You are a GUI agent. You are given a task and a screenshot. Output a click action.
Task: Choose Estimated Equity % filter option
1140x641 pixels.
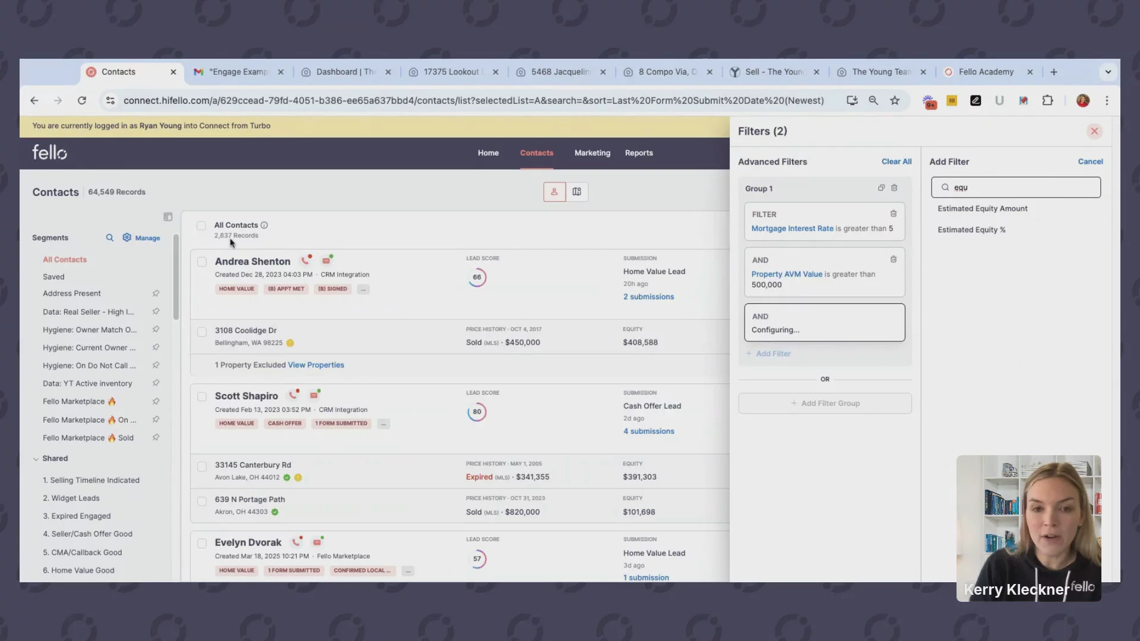(x=971, y=230)
